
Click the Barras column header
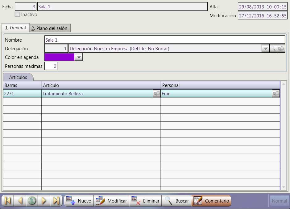[22, 85]
